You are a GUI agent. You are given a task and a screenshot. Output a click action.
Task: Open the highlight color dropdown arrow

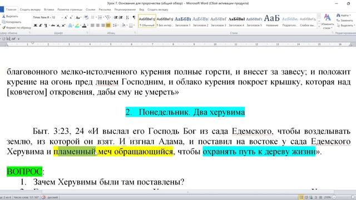[x=80, y=26]
